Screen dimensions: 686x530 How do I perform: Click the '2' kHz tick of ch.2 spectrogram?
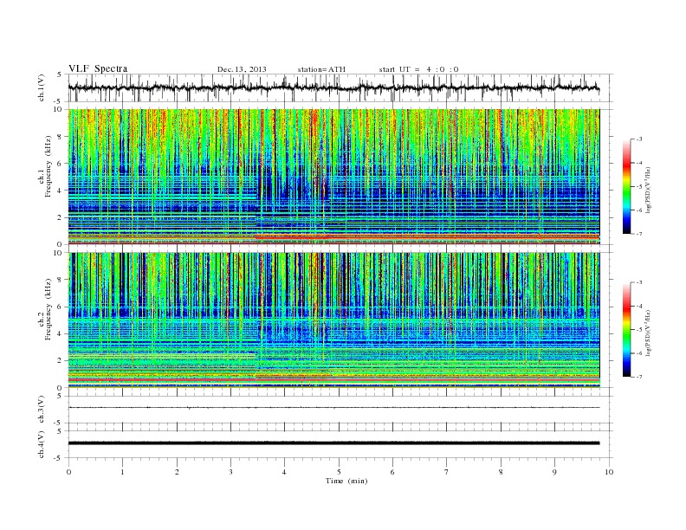point(61,361)
